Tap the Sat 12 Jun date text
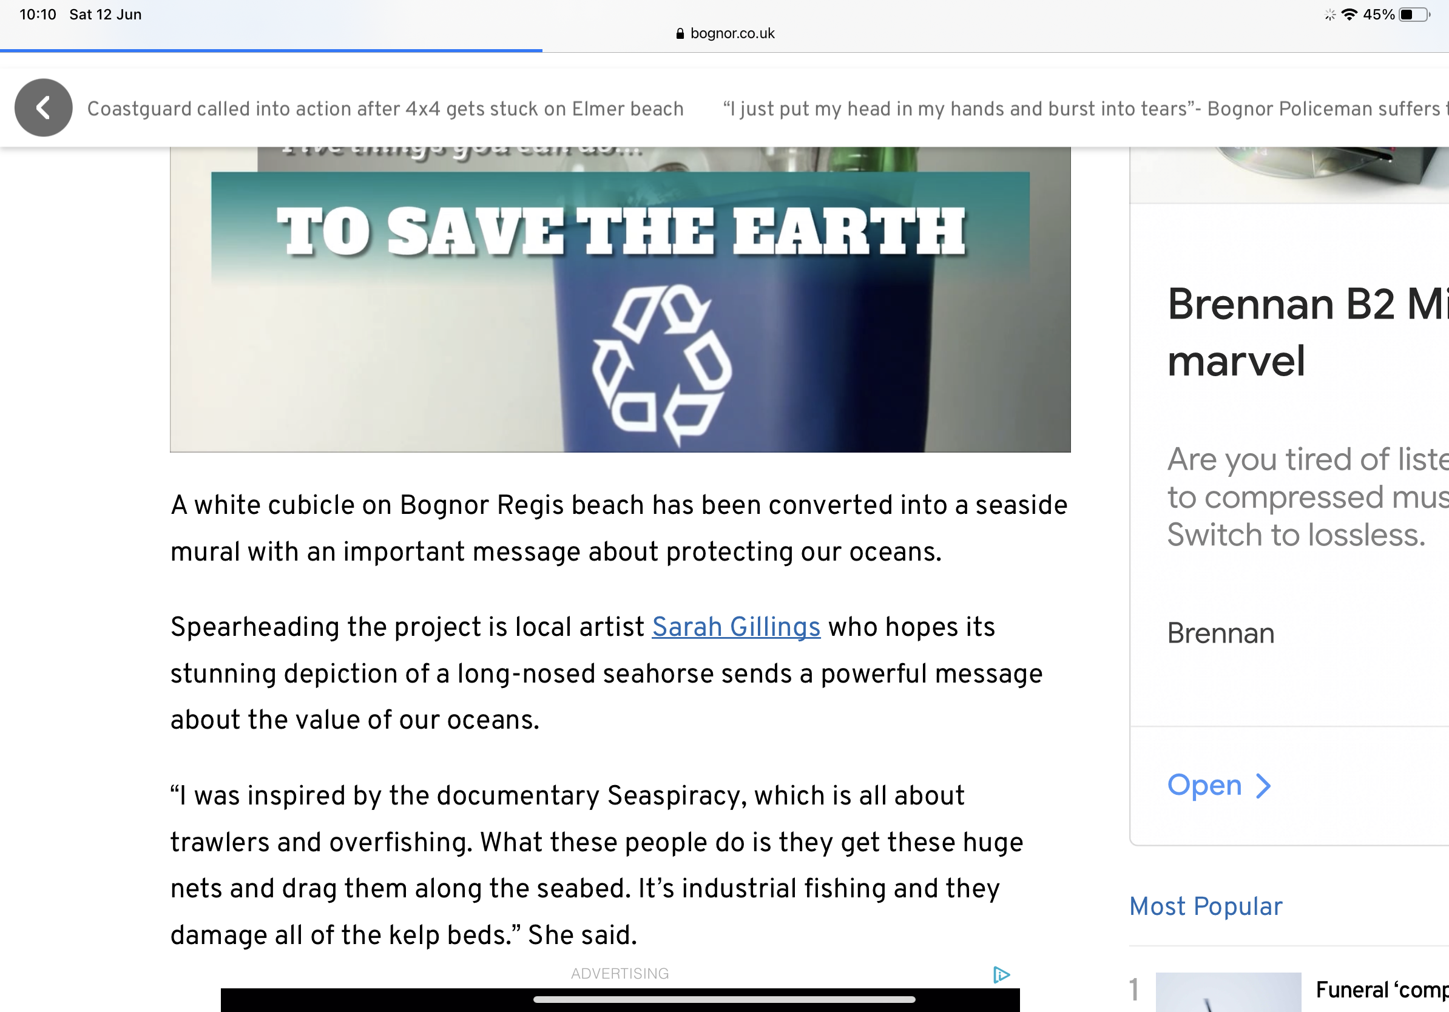The height and width of the screenshot is (1012, 1449). [106, 15]
